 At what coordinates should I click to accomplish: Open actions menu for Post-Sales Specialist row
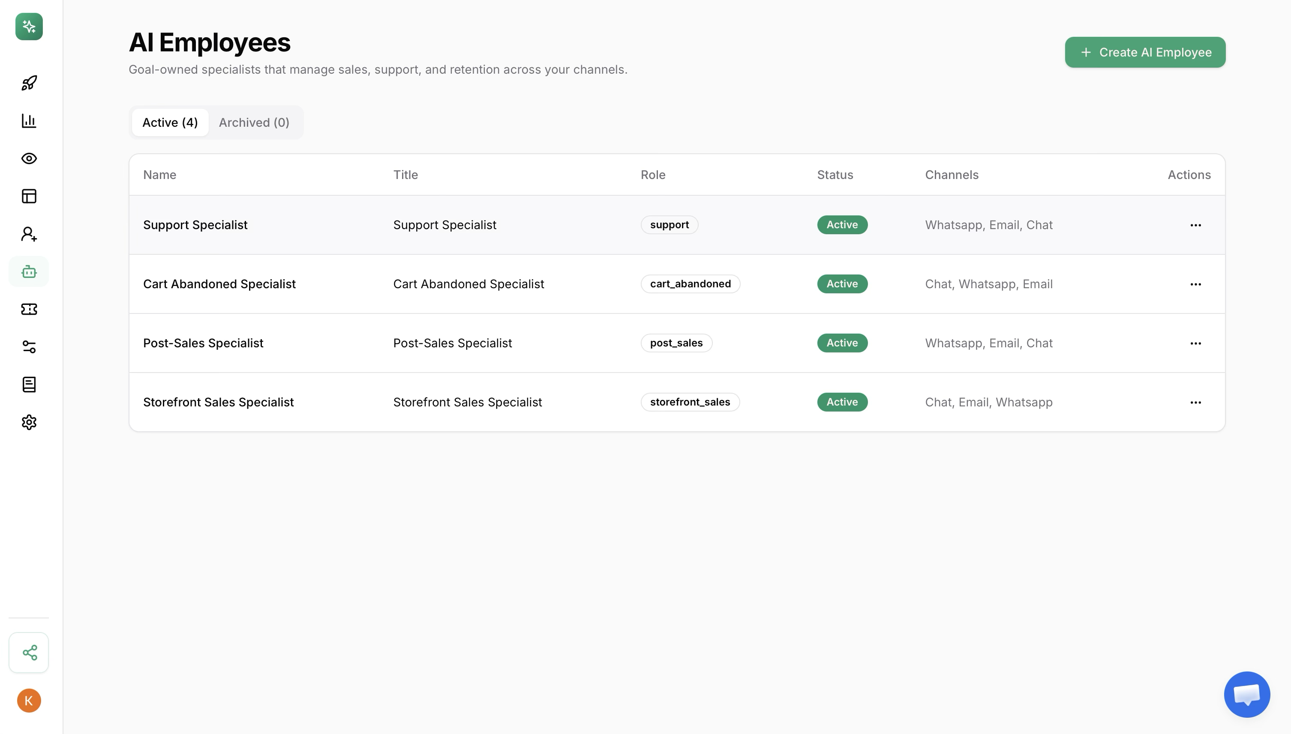click(1195, 343)
